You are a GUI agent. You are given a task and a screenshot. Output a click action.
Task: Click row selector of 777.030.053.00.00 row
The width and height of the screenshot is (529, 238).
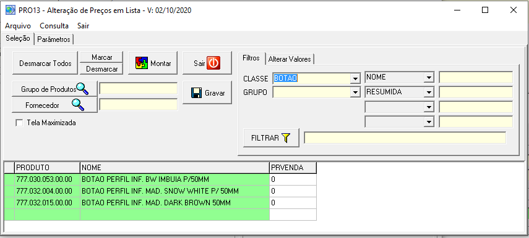pyautogui.click(x=9, y=179)
